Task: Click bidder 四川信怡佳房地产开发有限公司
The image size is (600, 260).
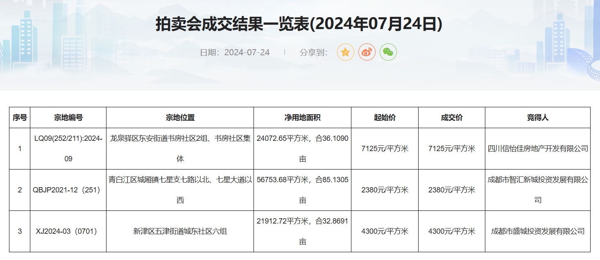Action: point(538,149)
